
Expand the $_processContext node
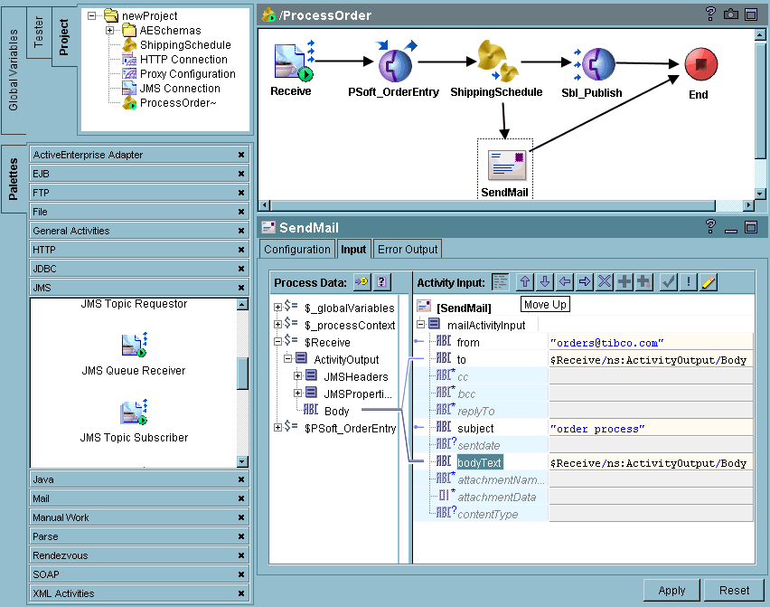277,325
